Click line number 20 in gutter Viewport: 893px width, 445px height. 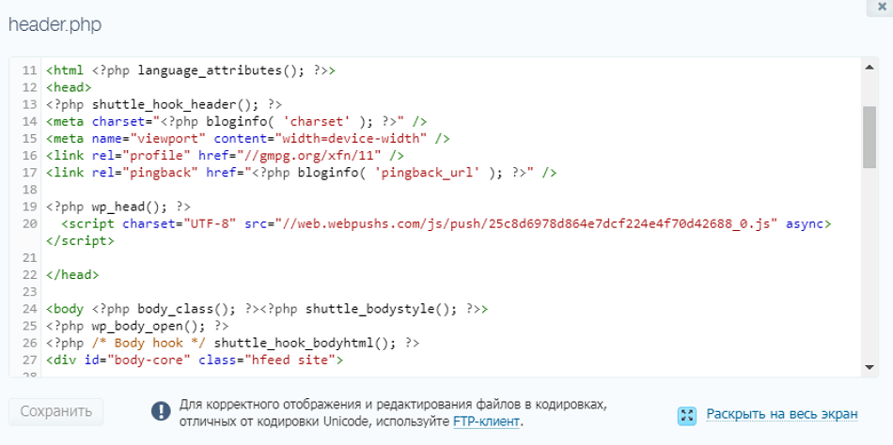(30, 224)
